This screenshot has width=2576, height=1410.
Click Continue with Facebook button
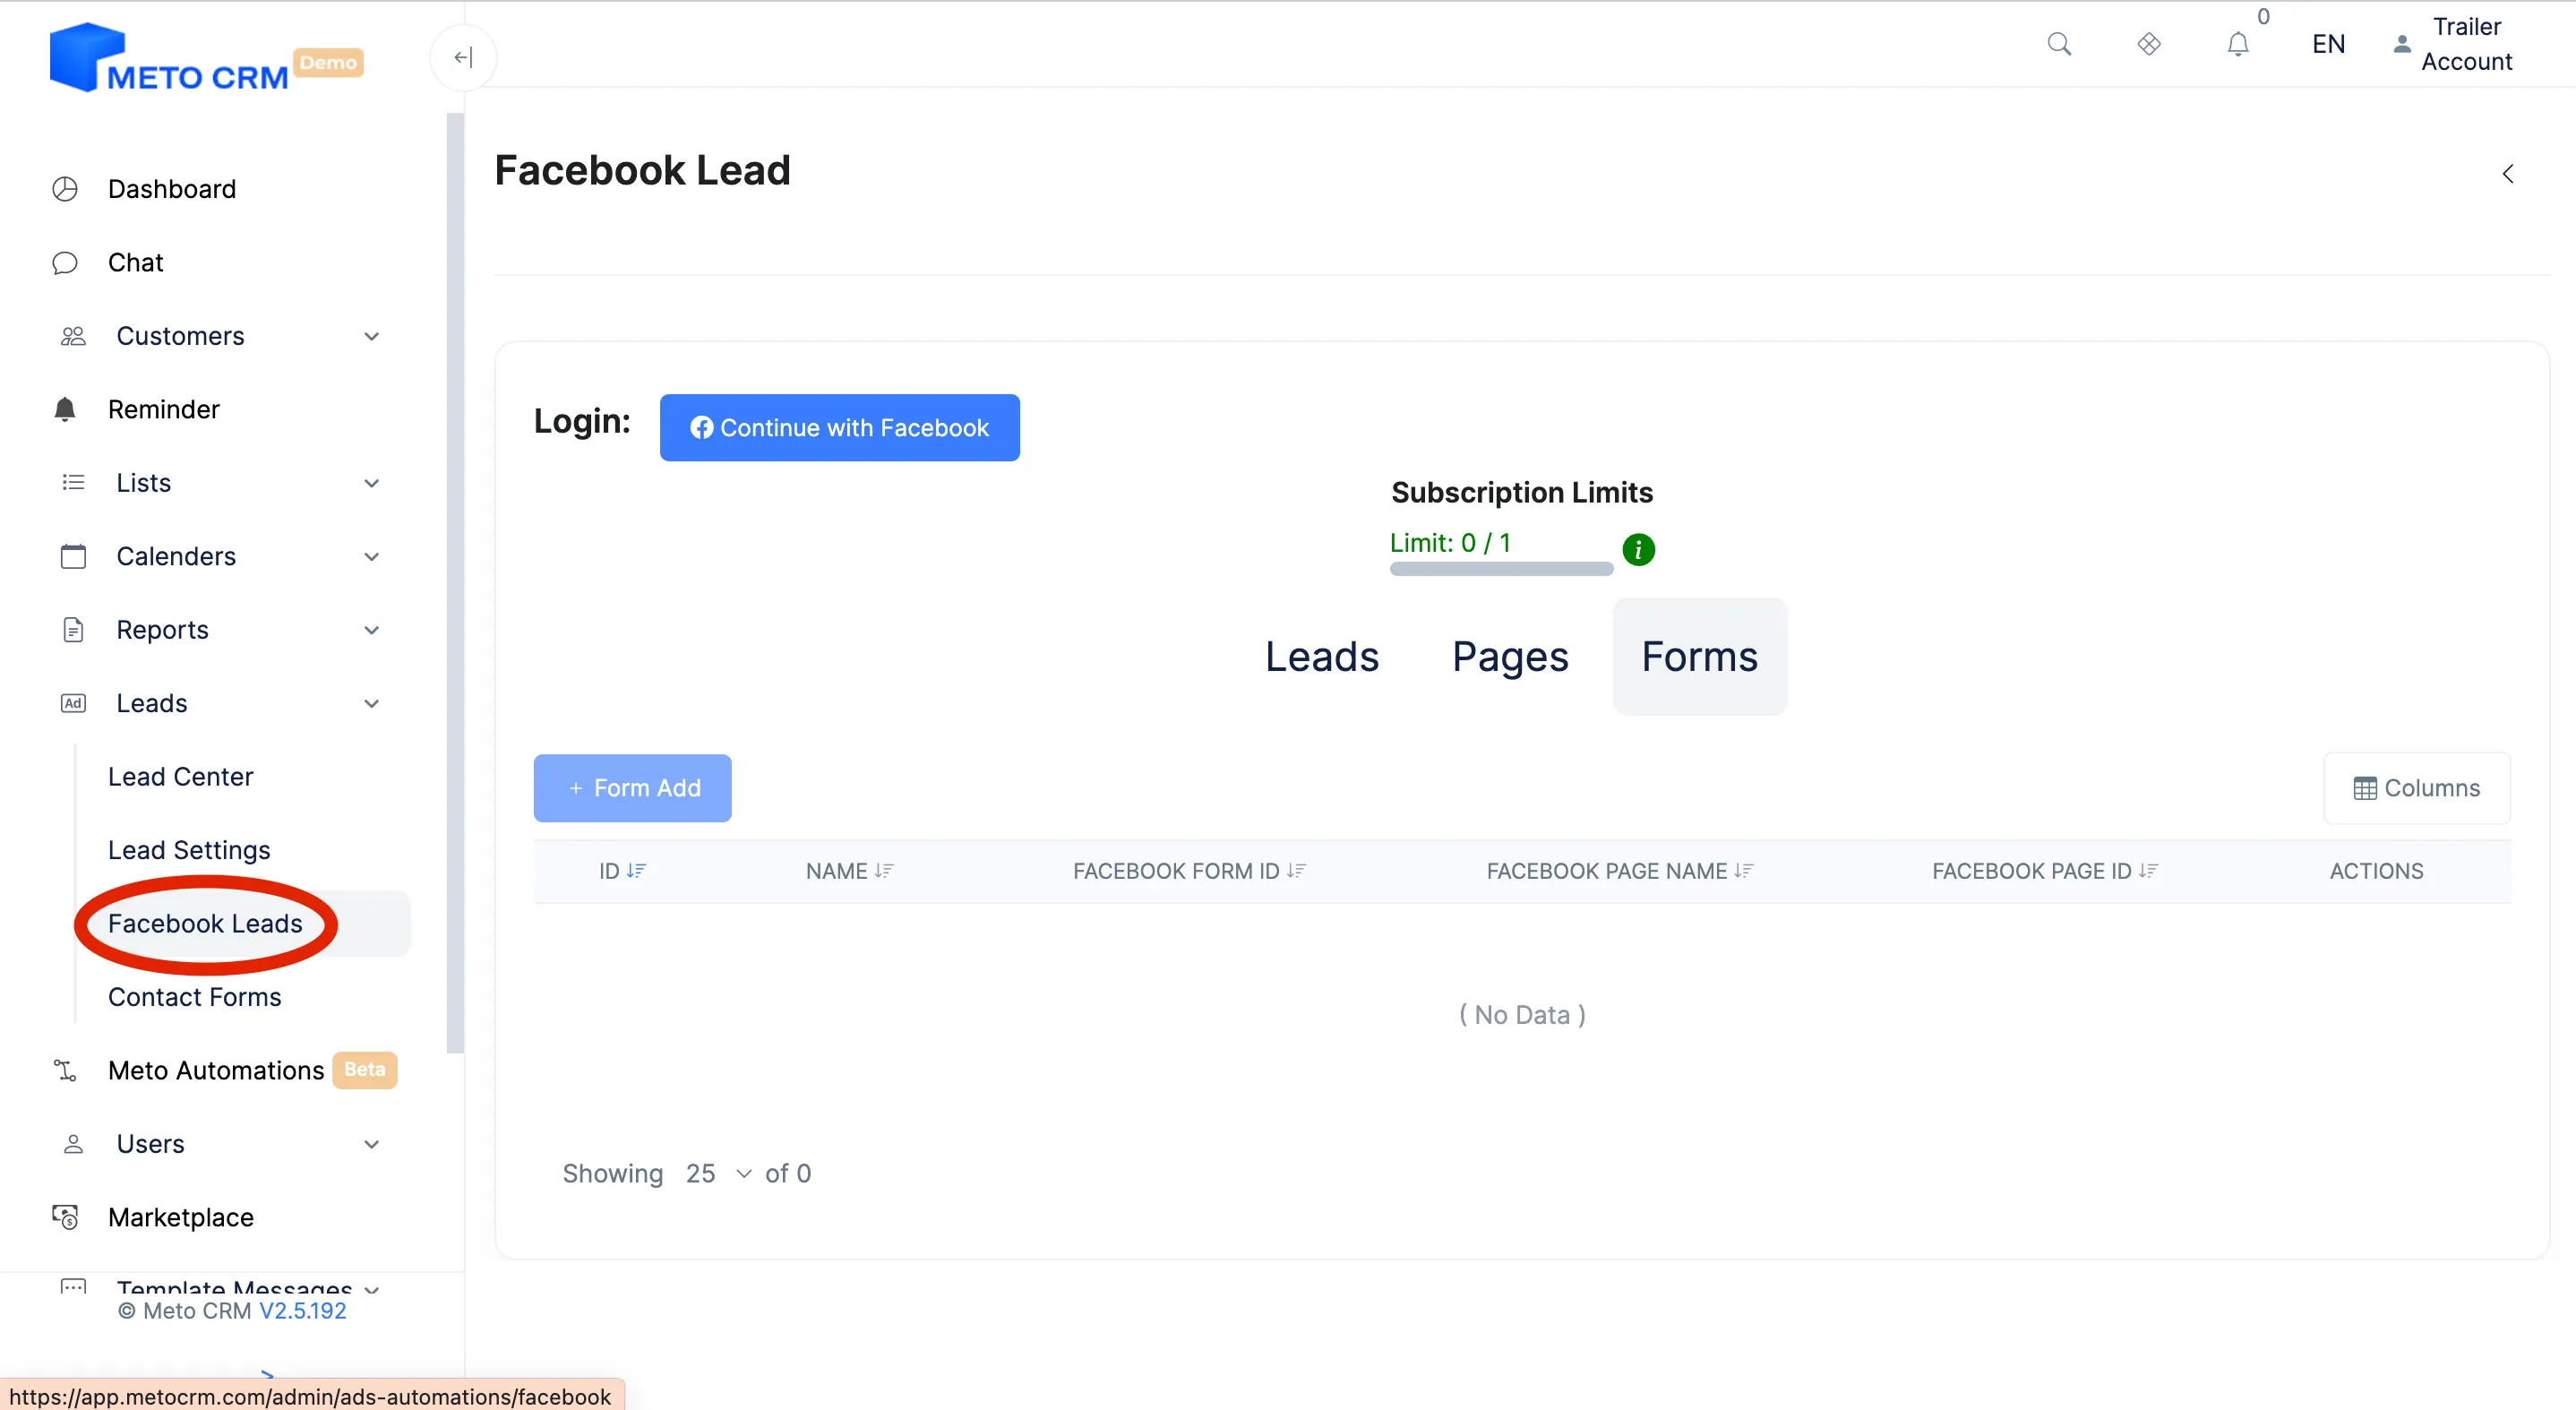[x=839, y=428]
